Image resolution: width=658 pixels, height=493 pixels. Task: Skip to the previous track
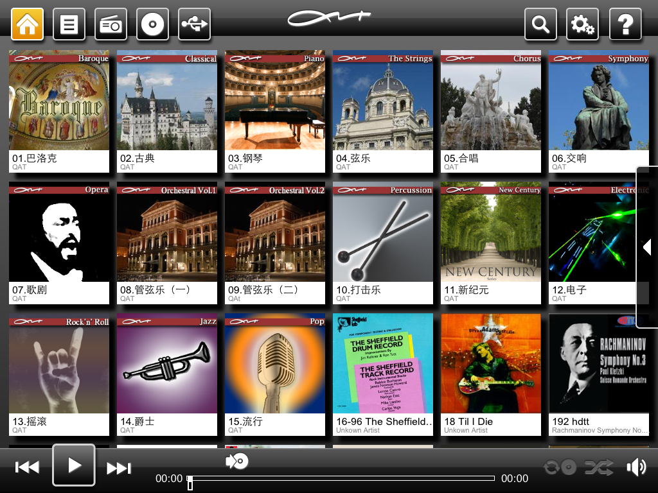coord(27,467)
